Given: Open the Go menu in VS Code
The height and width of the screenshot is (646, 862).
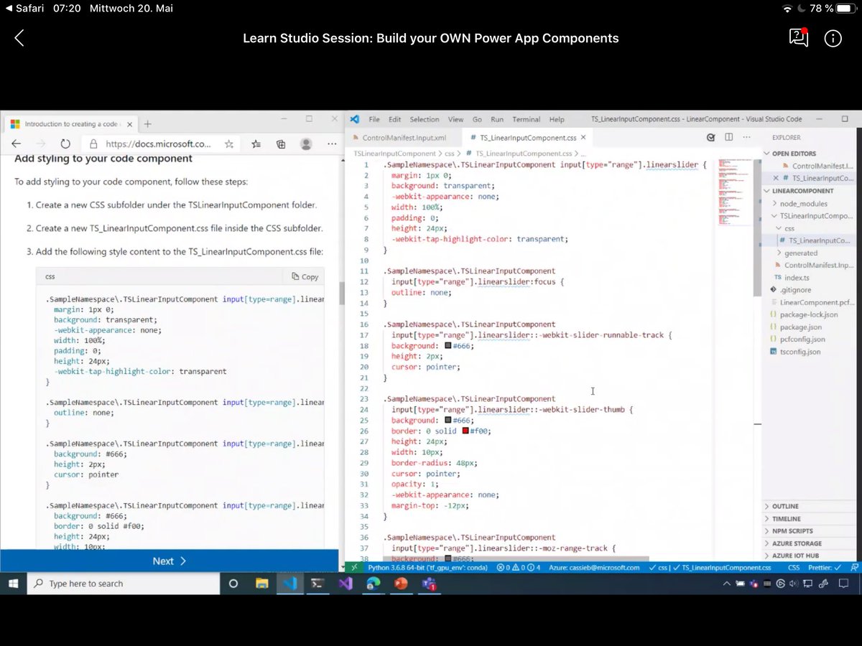Looking at the screenshot, I should click(478, 119).
